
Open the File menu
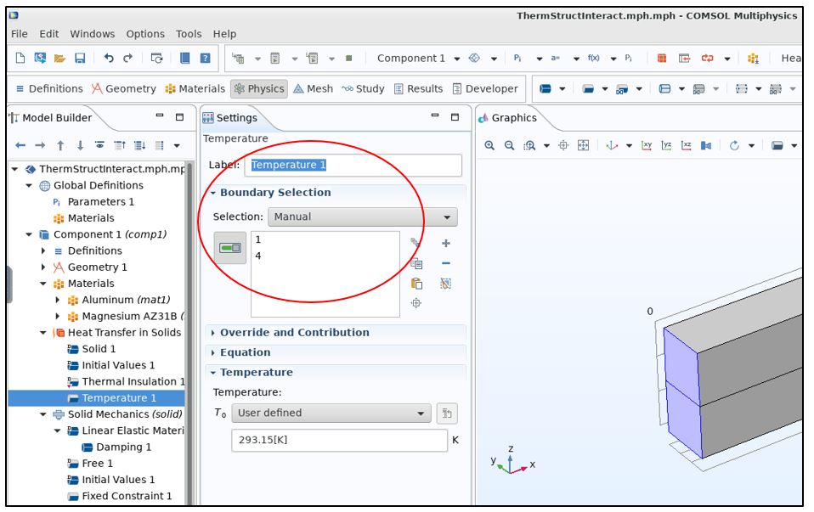coord(20,34)
